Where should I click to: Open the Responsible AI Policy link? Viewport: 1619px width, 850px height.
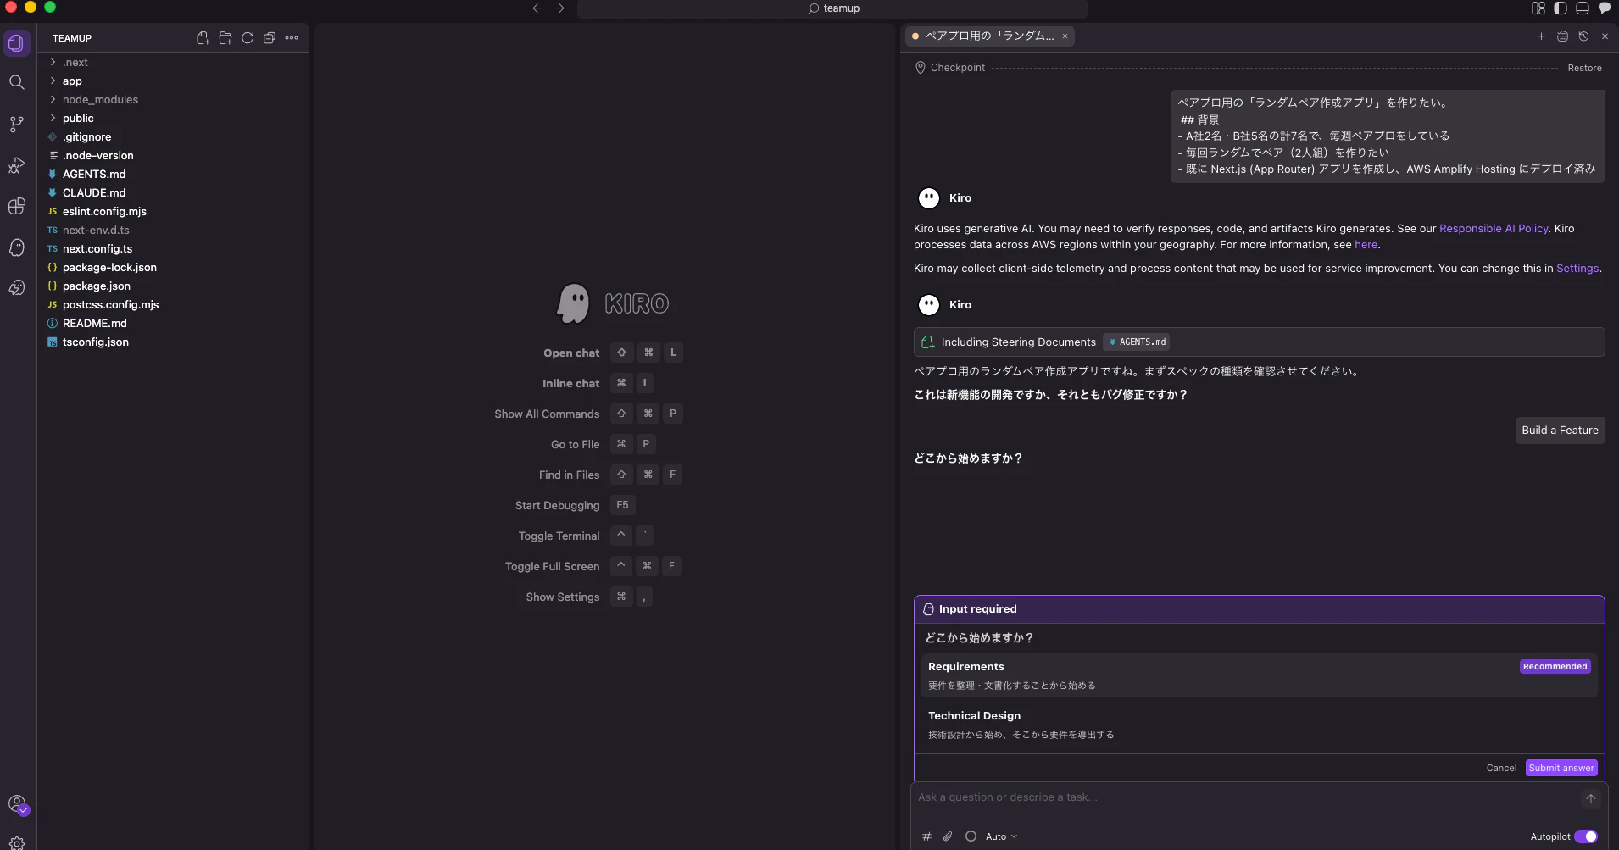[x=1494, y=229]
